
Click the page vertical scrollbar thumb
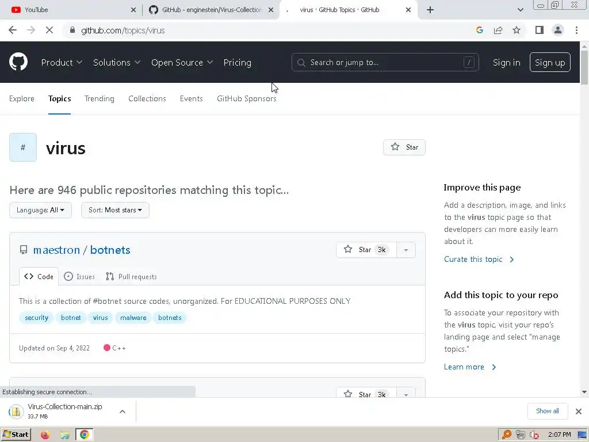coord(584,68)
